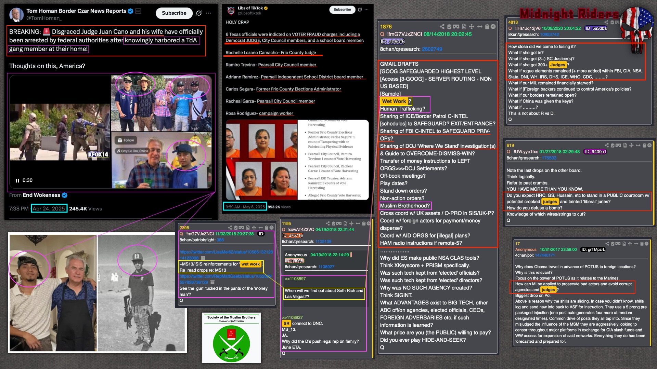Open the KFOX14 video frame
This screenshot has height=369, width=657.
point(60,132)
